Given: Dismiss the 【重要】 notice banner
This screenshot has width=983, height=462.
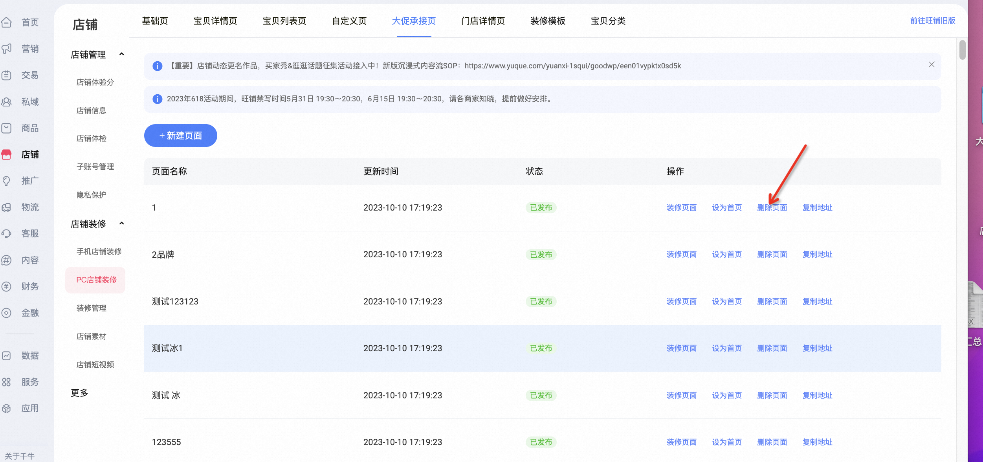Looking at the screenshot, I should [932, 64].
